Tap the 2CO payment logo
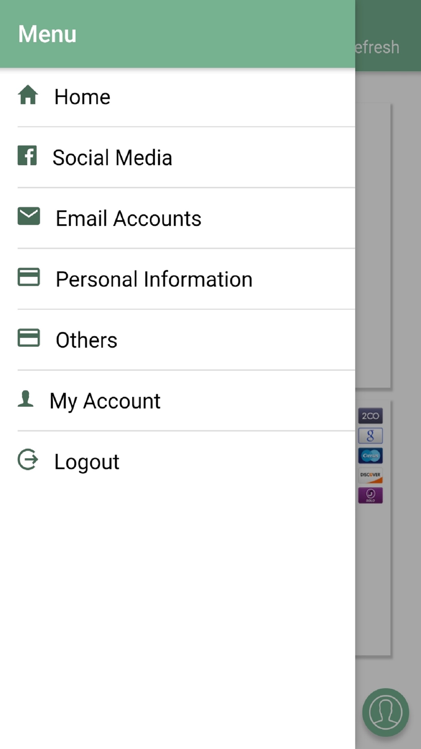The image size is (421, 749). (370, 416)
